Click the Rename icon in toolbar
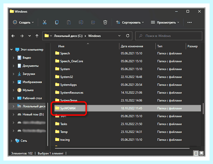This screenshot has height=164, width=213. tap(81, 22)
